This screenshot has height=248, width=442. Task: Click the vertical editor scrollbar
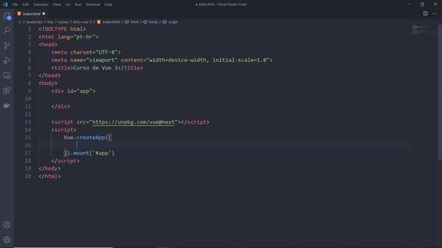click(440, 92)
